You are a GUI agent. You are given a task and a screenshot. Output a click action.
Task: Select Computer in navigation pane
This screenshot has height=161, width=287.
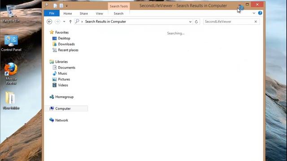point(66,108)
